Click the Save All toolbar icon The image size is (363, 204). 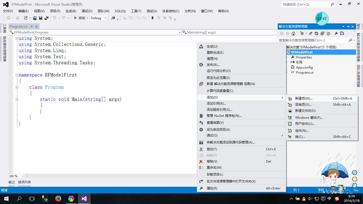(46, 18)
